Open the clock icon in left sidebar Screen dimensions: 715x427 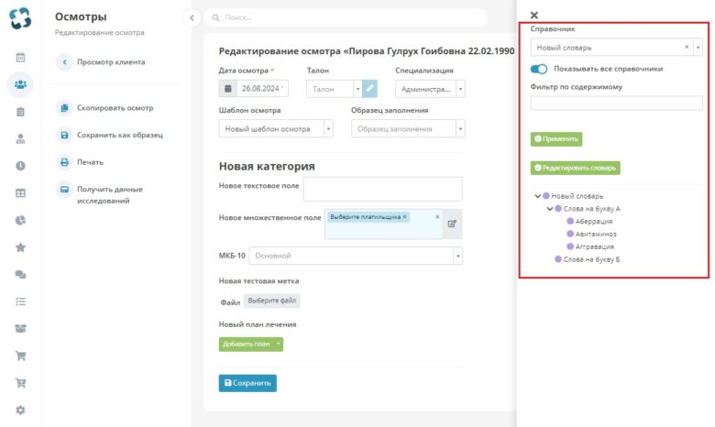point(20,166)
